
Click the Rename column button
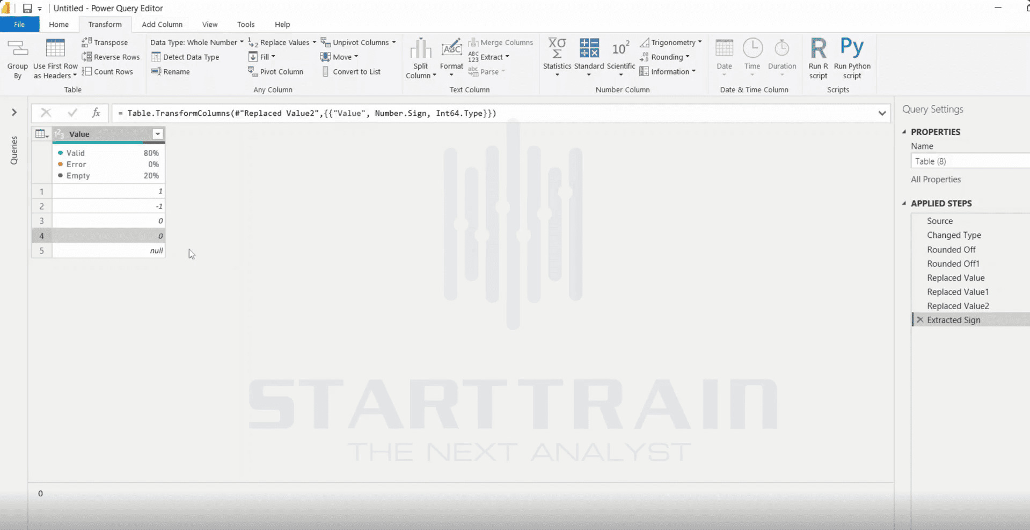(171, 71)
